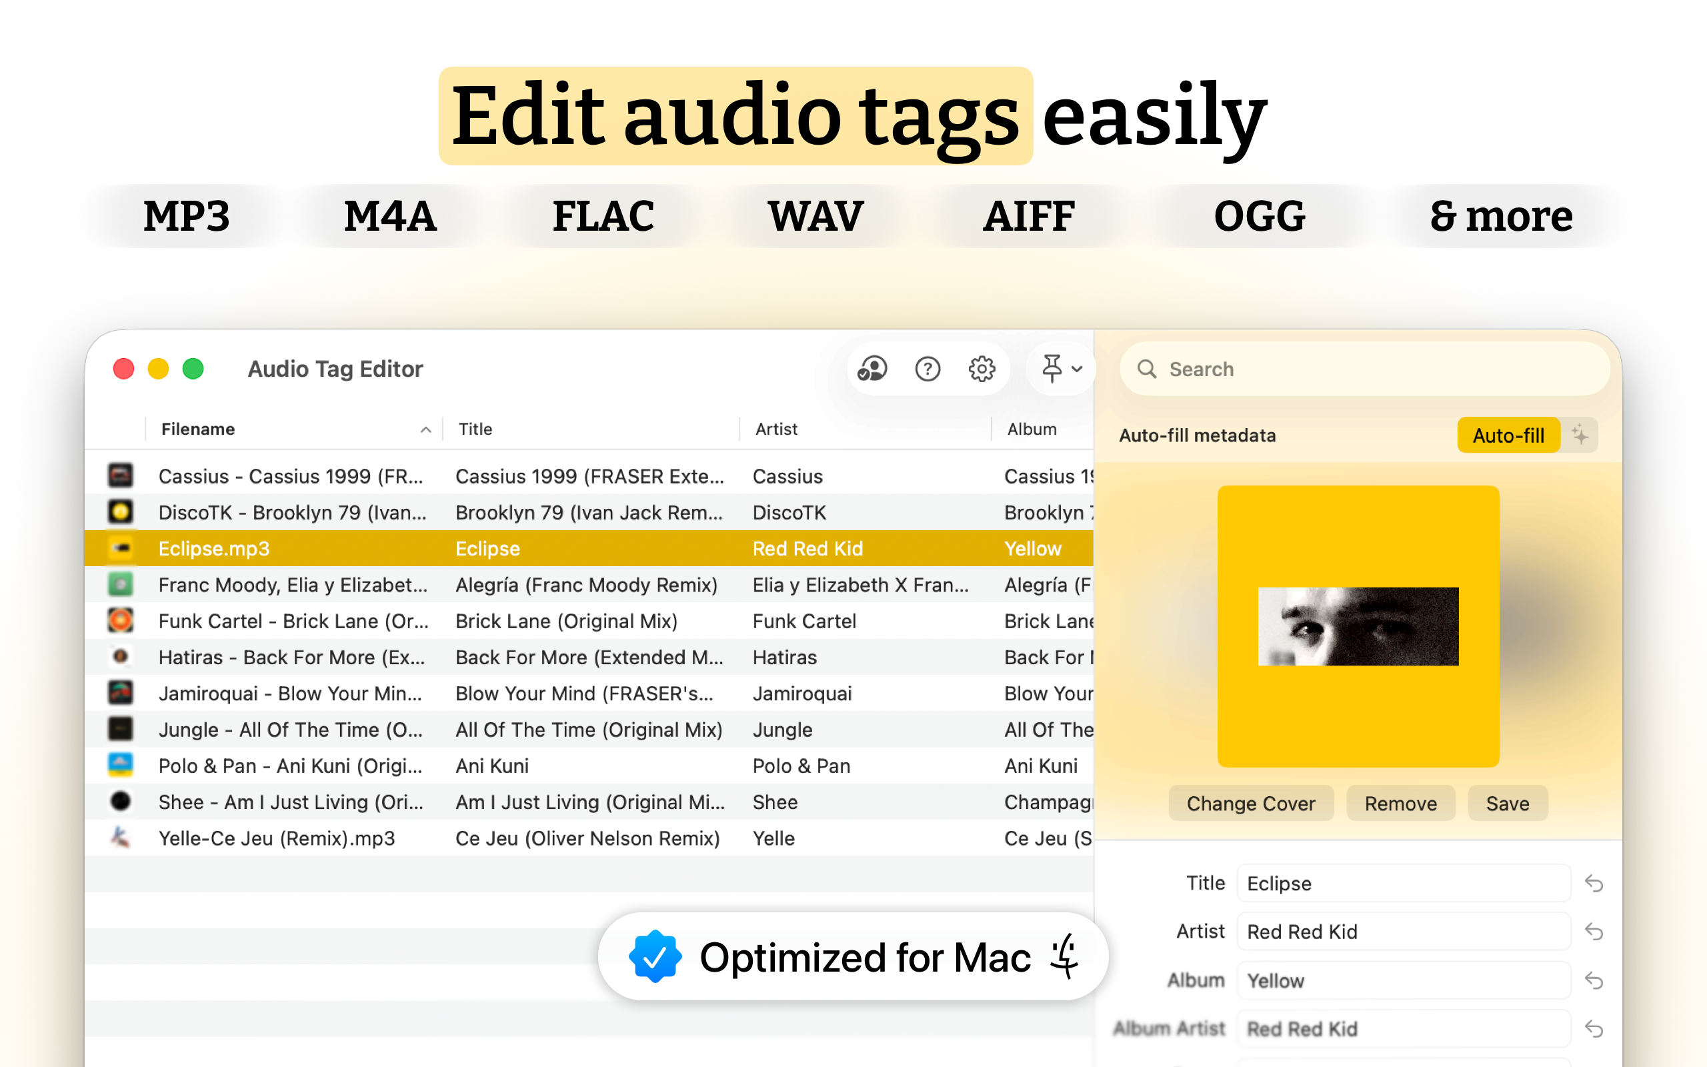Click the Hatiras track cover thumbnail
The height and width of the screenshot is (1067, 1707).
coord(121,656)
